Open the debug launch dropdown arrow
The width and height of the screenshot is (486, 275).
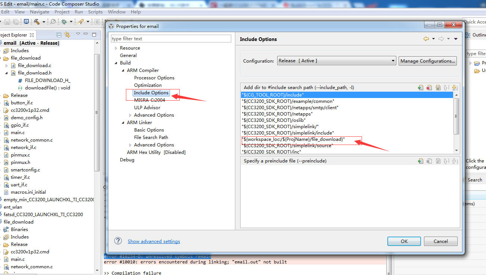pyautogui.click(x=71, y=22)
